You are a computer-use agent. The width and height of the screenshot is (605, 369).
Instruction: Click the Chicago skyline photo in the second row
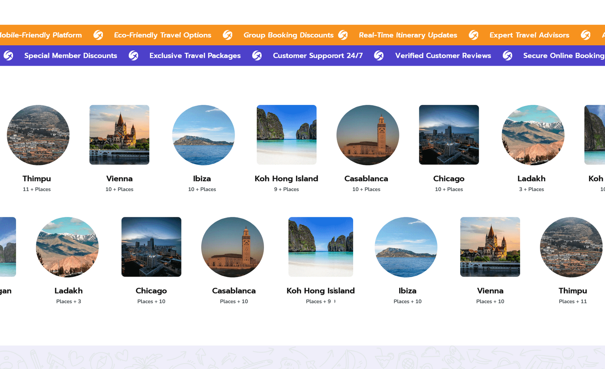(151, 247)
